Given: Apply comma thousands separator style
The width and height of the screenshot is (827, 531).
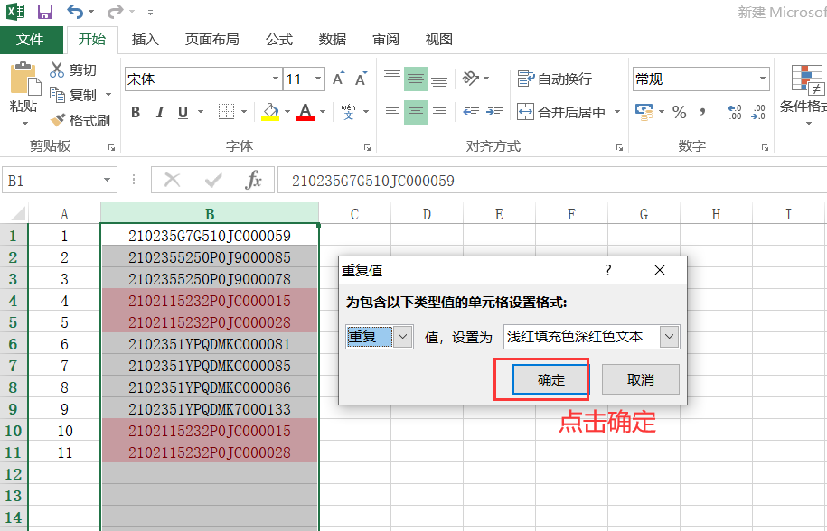Looking at the screenshot, I should pos(702,112).
